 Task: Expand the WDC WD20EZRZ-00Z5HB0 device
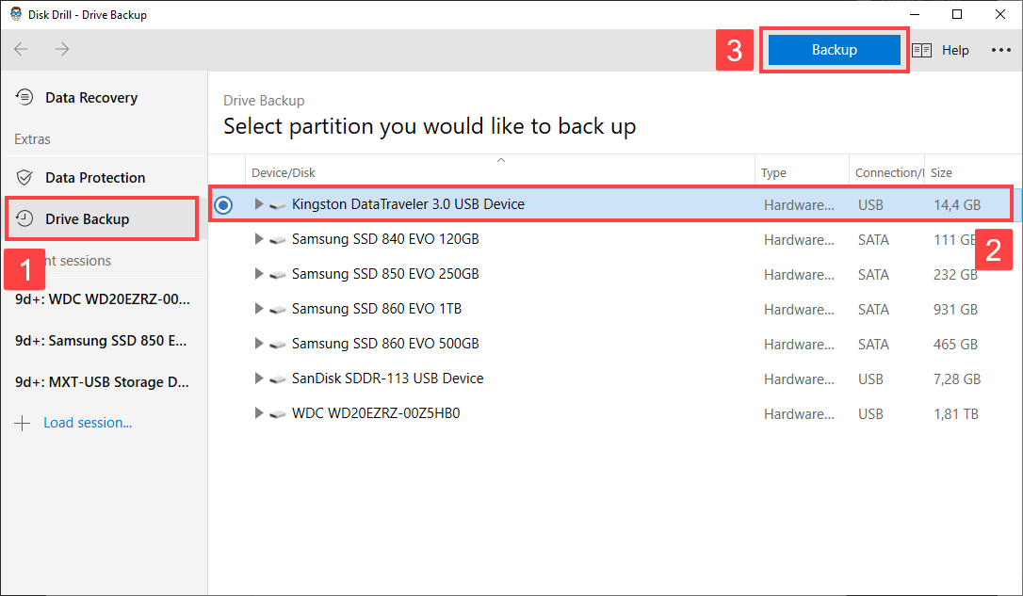coord(258,412)
